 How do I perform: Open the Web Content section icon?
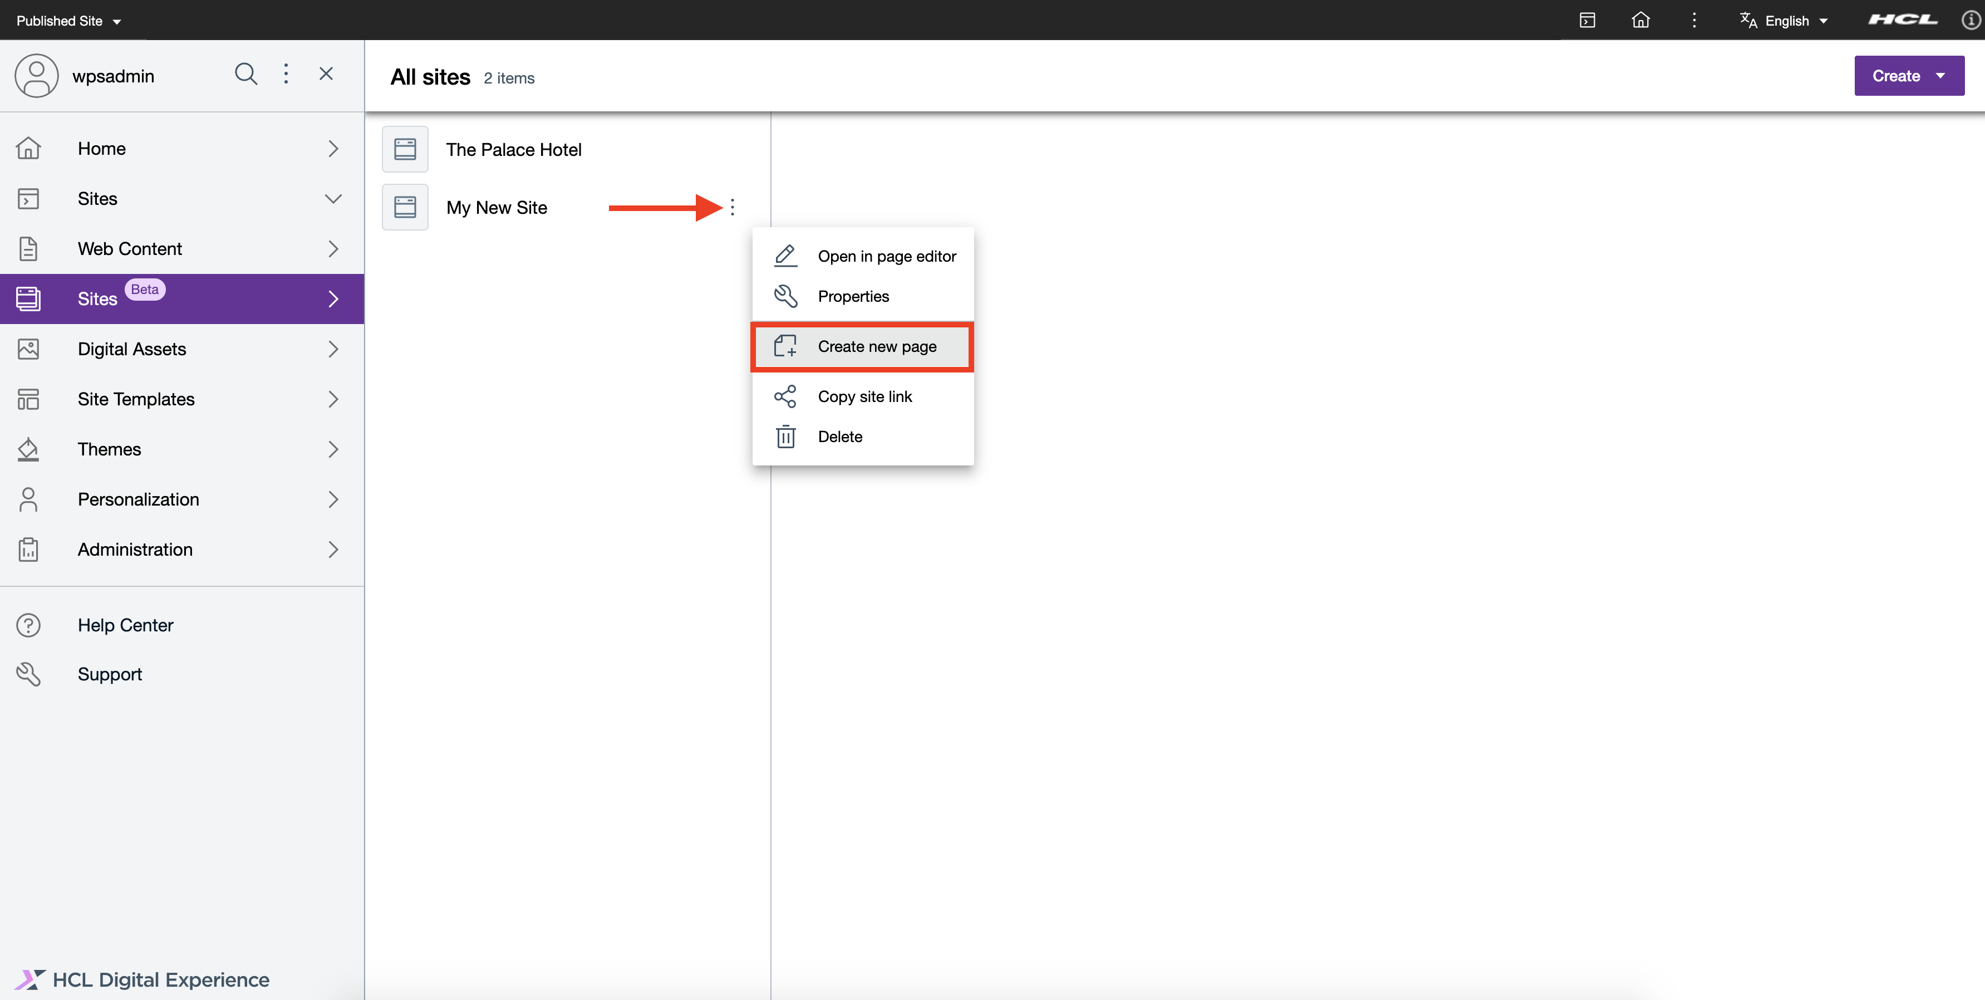tap(28, 248)
